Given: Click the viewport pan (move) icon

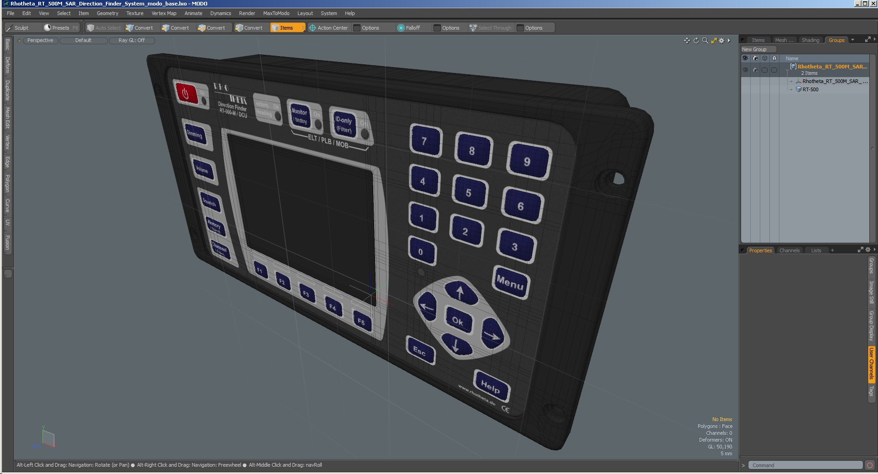Looking at the screenshot, I should 687,41.
